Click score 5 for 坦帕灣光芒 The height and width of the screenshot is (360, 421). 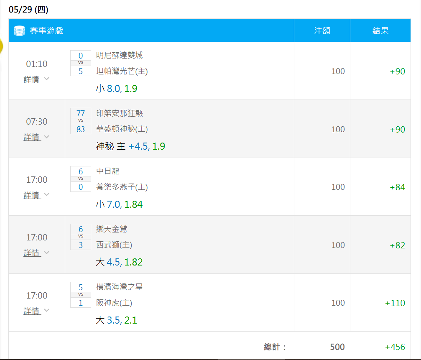click(x=81, y=71)
